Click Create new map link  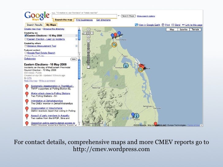32,29
